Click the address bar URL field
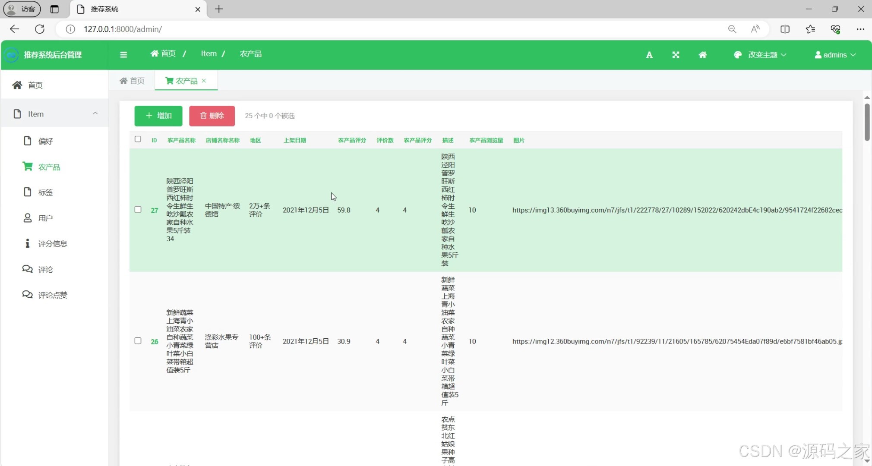Screen dimensions: 872x466 pyautogui.click(x=389, y=29)
